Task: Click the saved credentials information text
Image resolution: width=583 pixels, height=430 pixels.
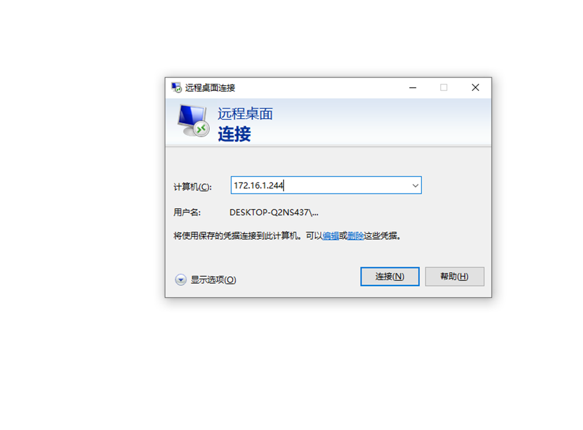Action: 287,235
